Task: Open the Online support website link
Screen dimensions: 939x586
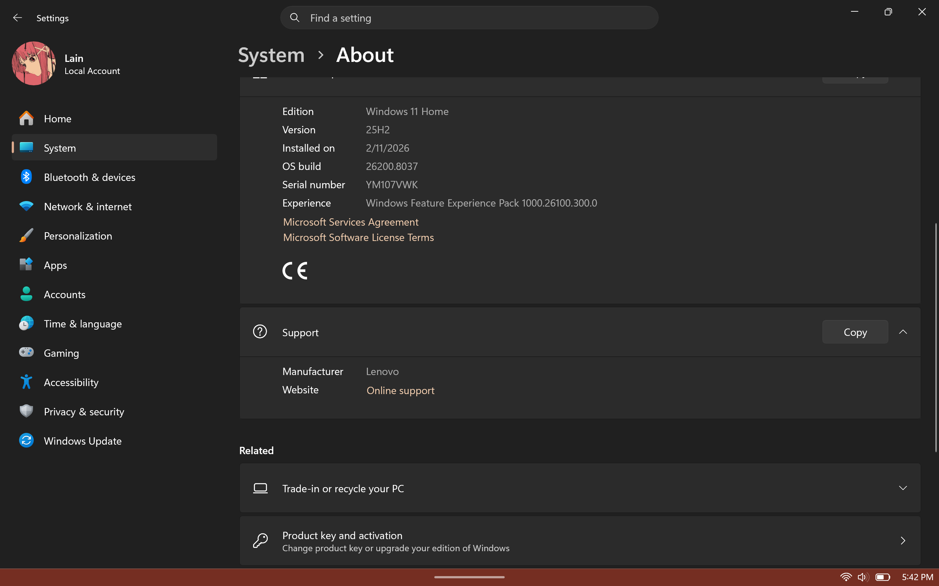Action: pyautogui.click(x=400, y=390)
